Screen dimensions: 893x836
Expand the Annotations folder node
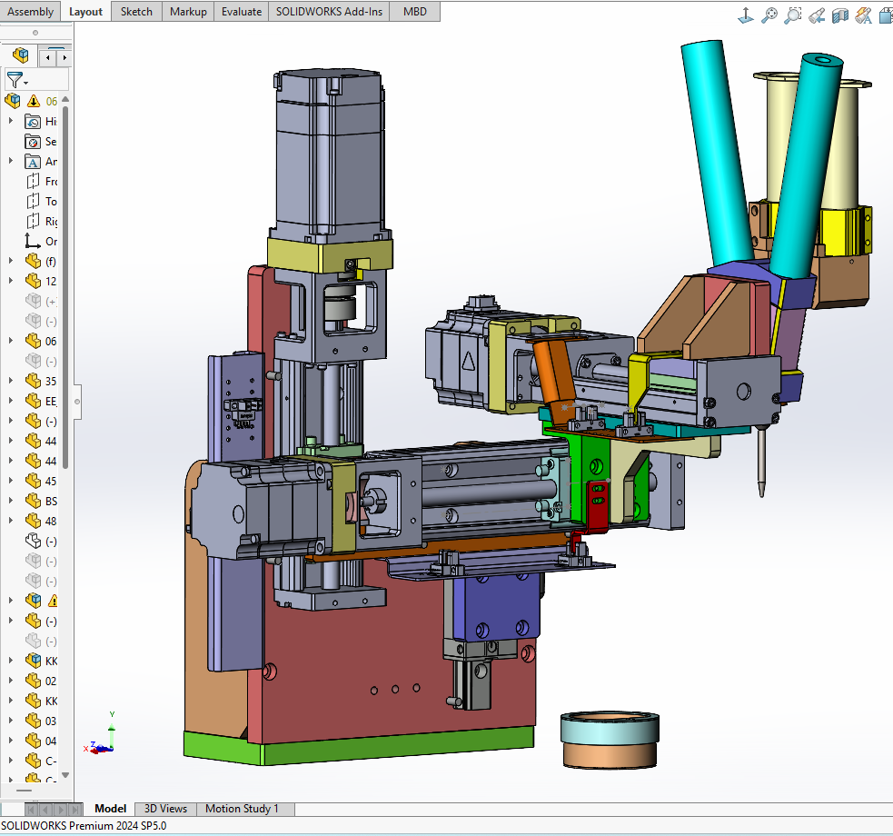pyautogui.click(x=11, y=161)
